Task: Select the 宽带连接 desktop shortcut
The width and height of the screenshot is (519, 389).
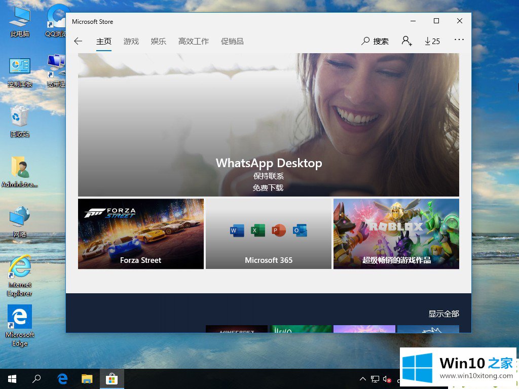Action: pos(56,71)
